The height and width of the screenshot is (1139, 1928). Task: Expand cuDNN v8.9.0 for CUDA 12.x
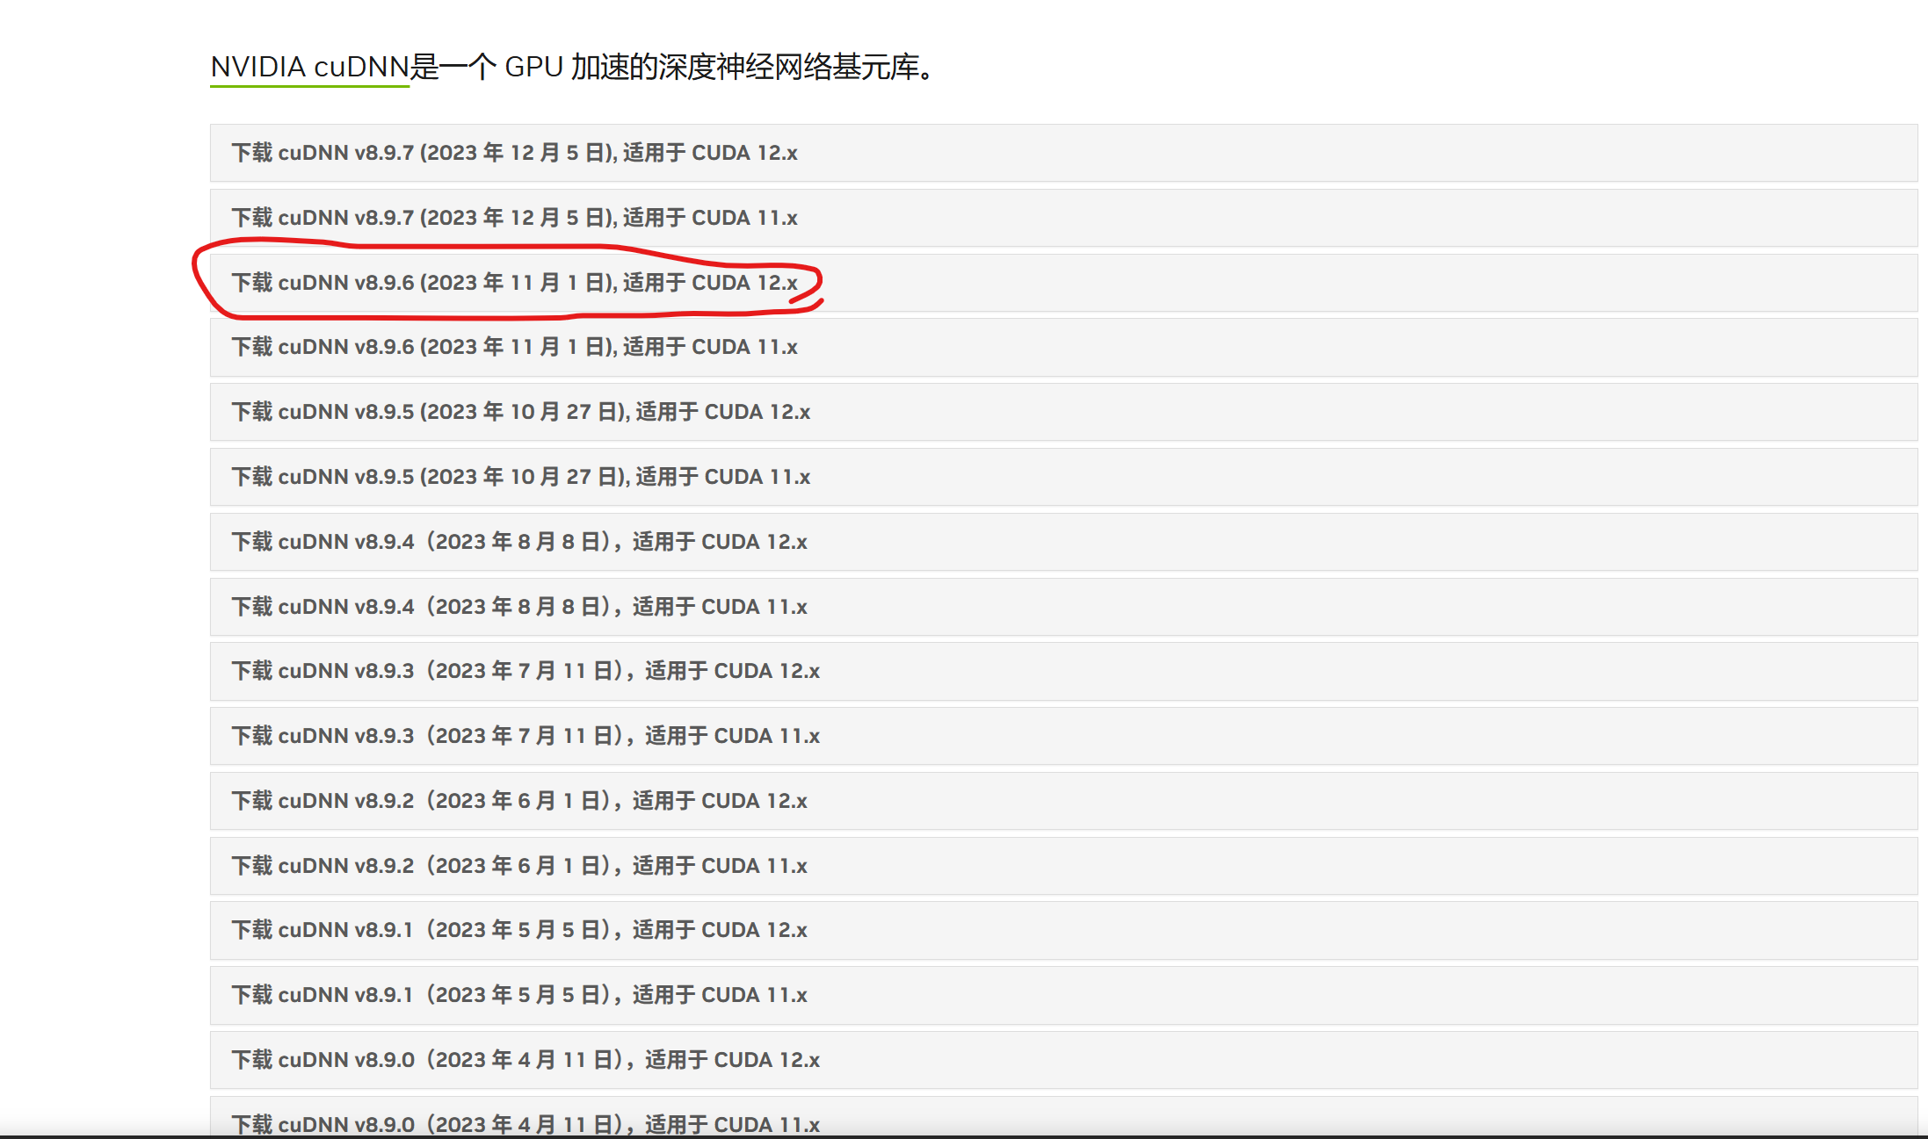click(x=525, y=1060)
